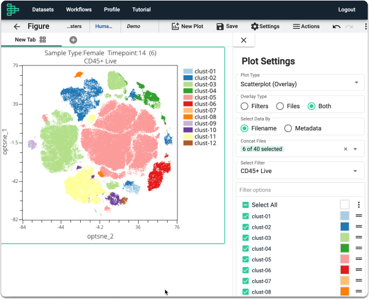This screenshot has width=369, height=299.
Task: Uncheck the clust-02 checkbox
Action: [245, 227]
